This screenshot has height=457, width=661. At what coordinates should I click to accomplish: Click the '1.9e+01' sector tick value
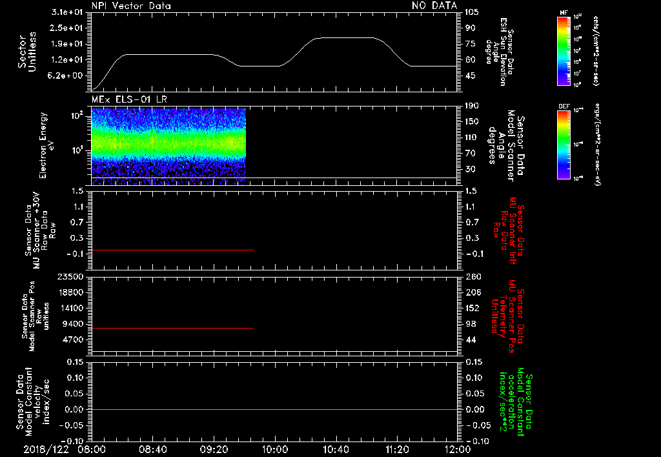[x=67, y=45]
